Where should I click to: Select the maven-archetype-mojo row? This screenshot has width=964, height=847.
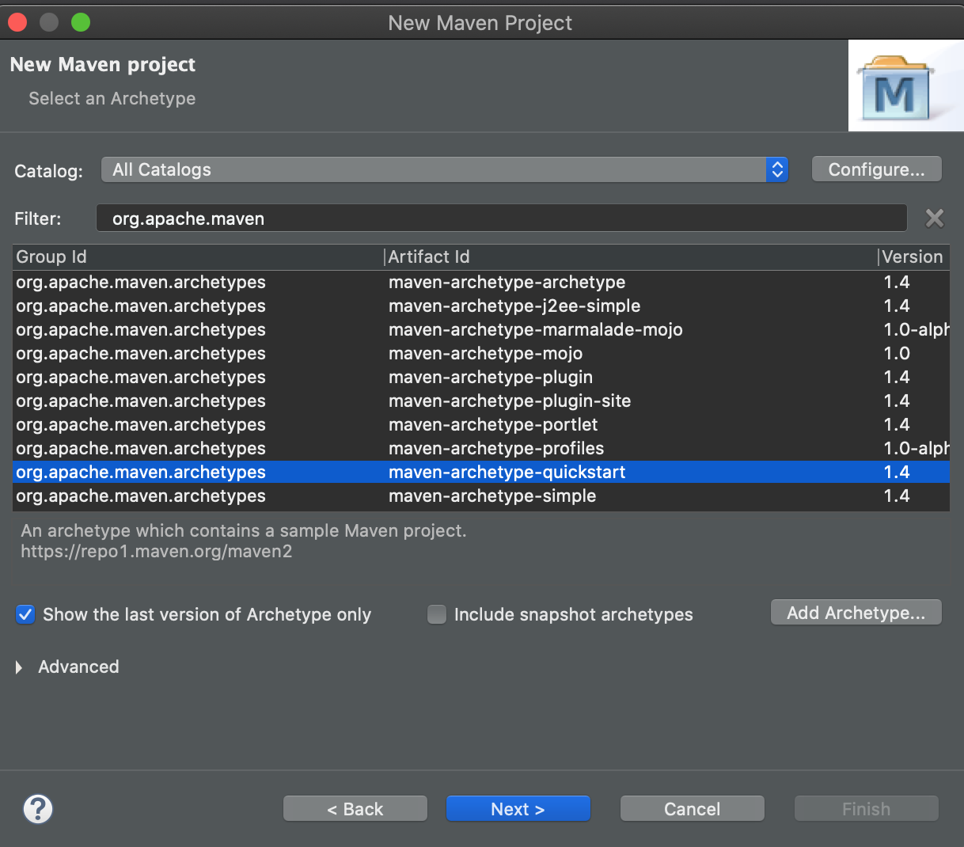(x=481, y=353)
